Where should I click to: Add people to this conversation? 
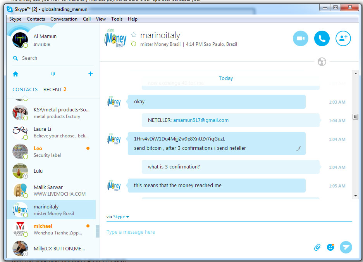(343, 38)
